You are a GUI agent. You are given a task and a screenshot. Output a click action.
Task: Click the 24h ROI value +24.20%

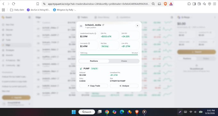[126, 36]
